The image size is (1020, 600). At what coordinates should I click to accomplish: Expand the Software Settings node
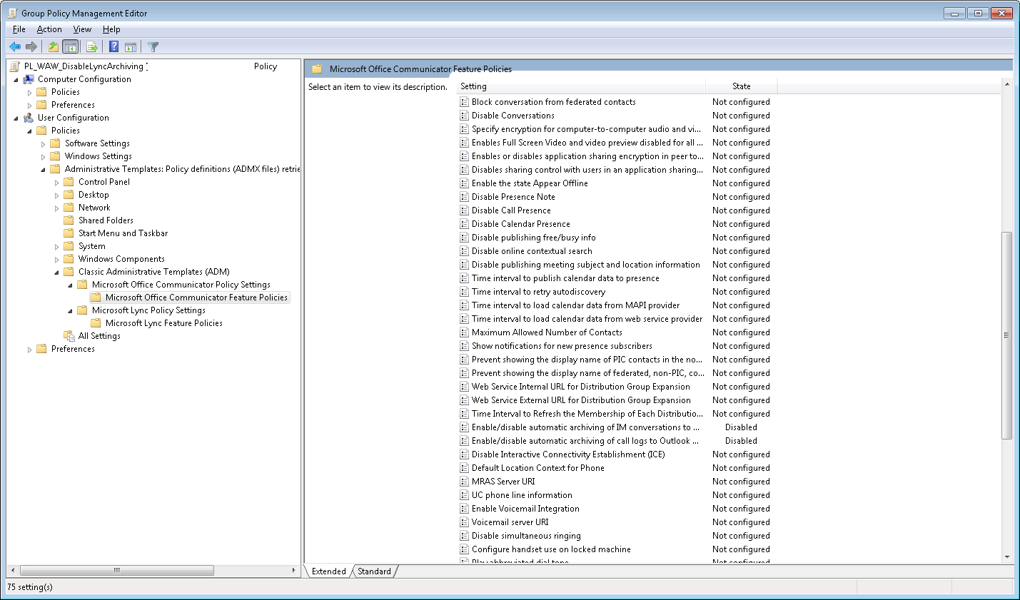click(43, 144)
